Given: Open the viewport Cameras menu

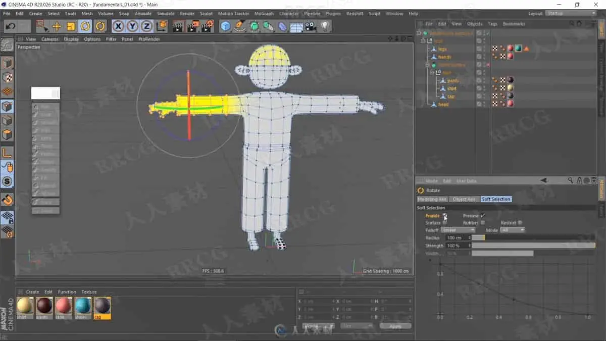Looking at the screenshot, I should (50, 39).
